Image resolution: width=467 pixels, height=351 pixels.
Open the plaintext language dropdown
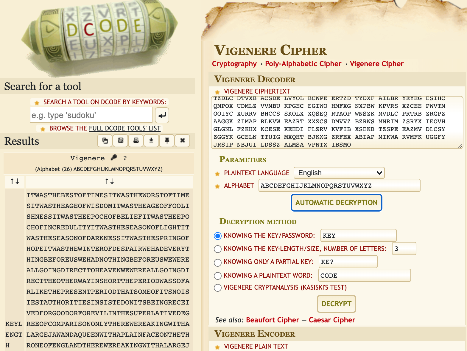pyautogui.click(x=339, y=173)
